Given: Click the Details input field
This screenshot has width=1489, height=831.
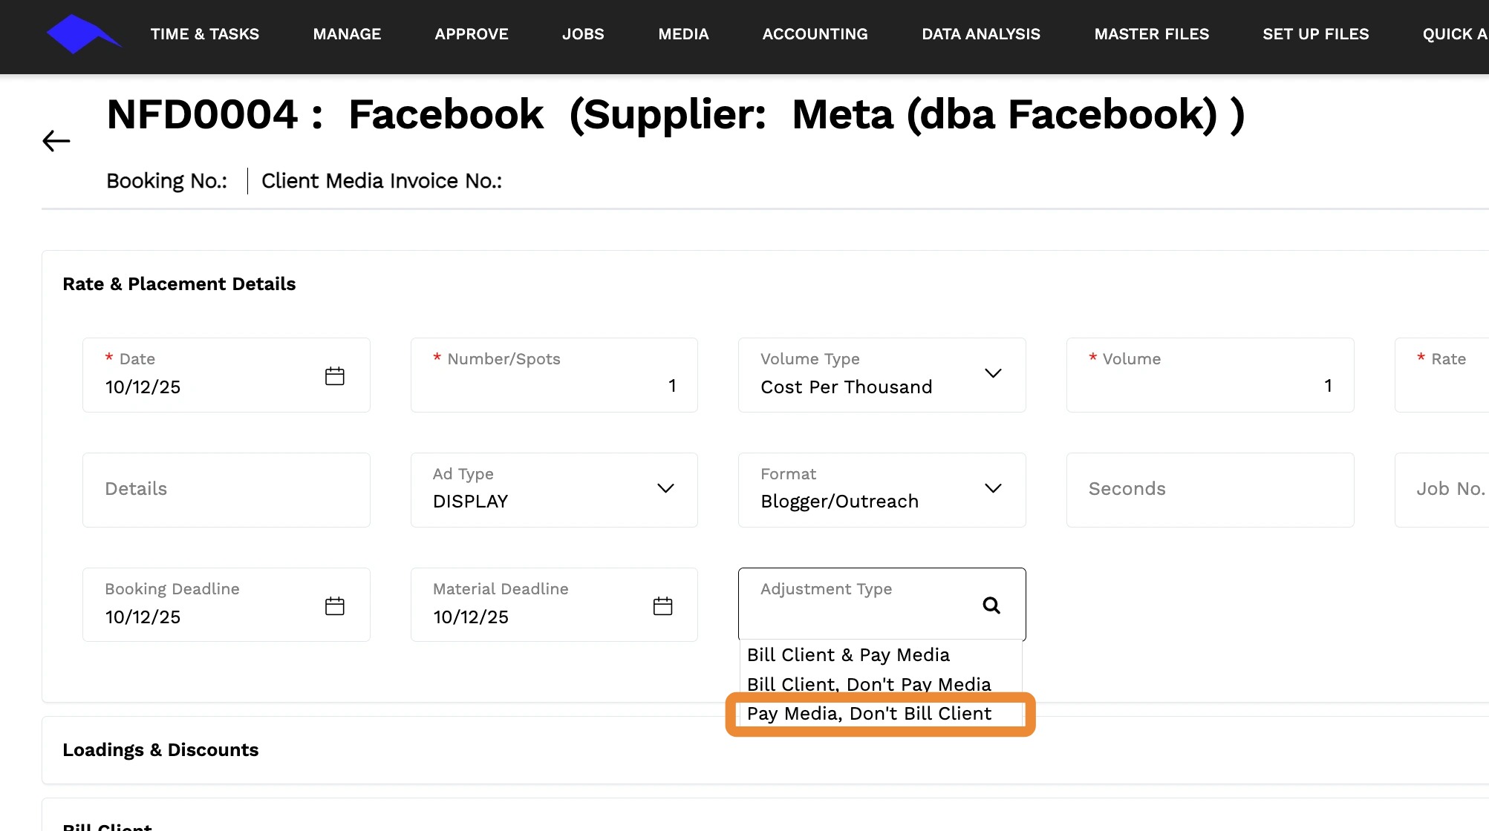Looking at the screenshot, I should [226, 490].
